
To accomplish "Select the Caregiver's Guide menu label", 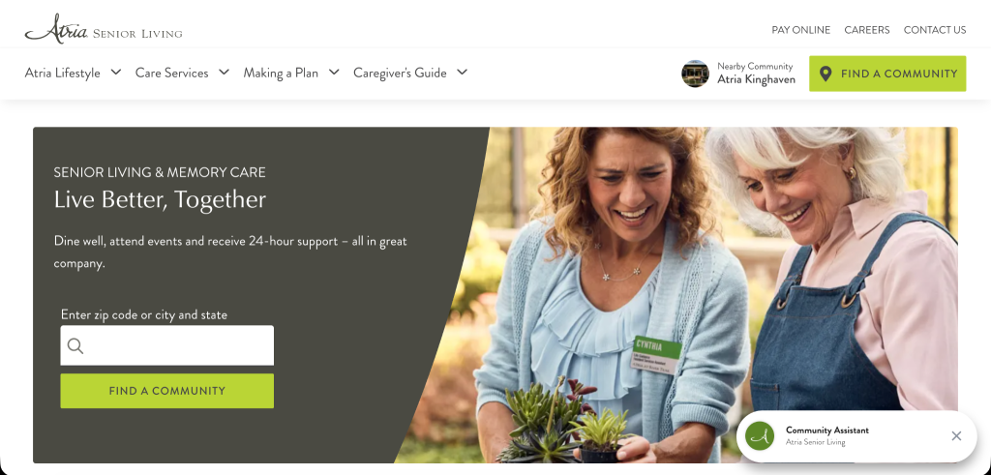I will 400,74.
